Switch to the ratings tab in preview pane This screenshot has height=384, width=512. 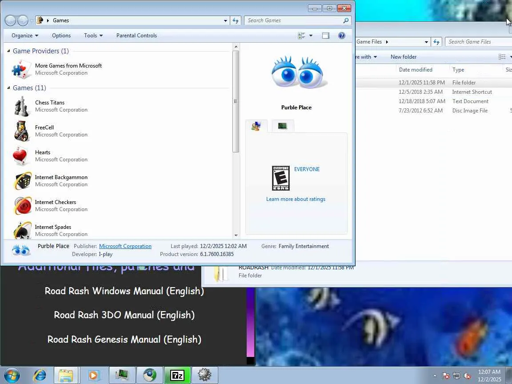(x=256, y=126)
